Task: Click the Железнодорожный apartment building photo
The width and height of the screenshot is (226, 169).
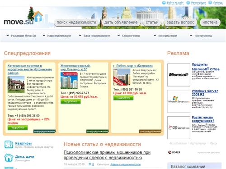Action: [69, 81]
